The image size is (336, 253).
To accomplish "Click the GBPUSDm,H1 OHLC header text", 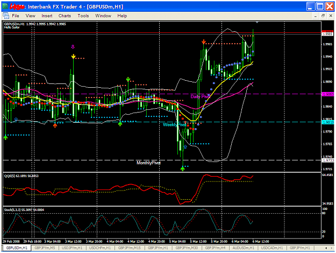I will [35, 24].
